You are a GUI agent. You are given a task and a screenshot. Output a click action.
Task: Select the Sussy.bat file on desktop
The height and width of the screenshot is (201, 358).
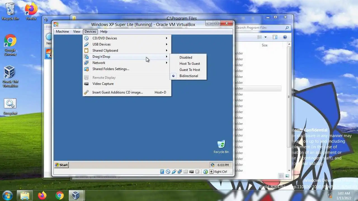pyautogui.click(x=10, y=107)
